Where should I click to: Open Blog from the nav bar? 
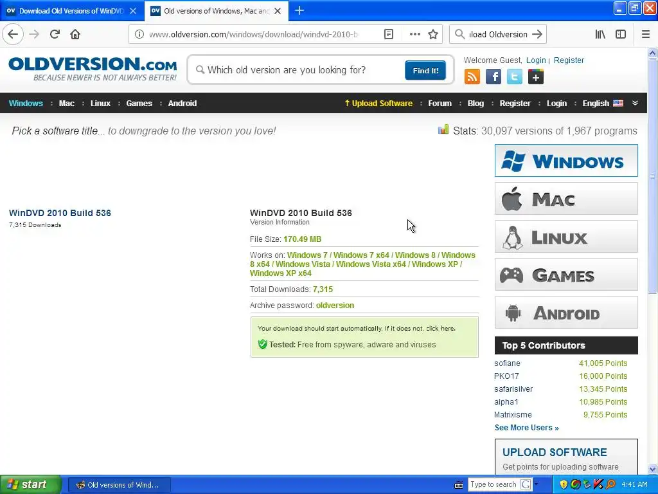tap(476, 104)
